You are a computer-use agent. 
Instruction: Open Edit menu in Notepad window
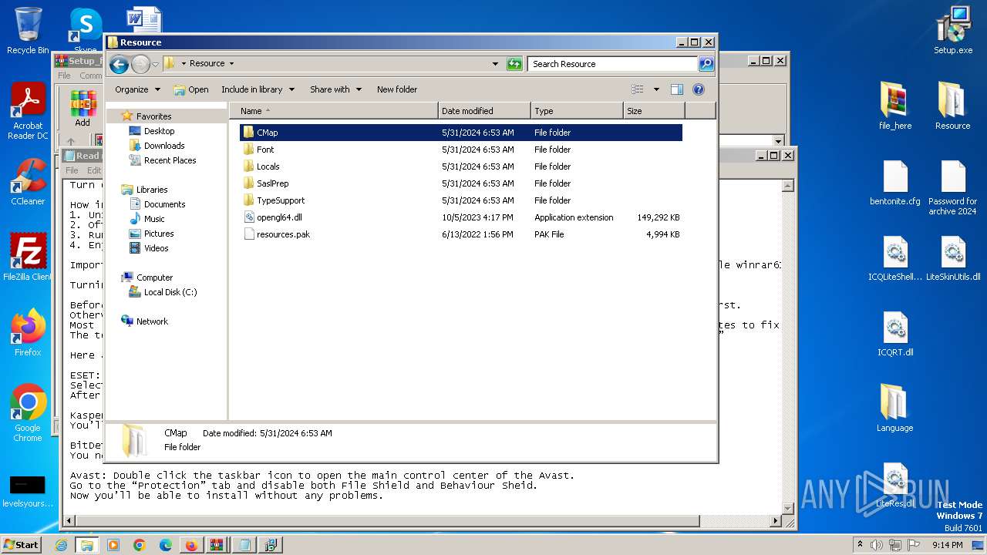click(93, 170)
